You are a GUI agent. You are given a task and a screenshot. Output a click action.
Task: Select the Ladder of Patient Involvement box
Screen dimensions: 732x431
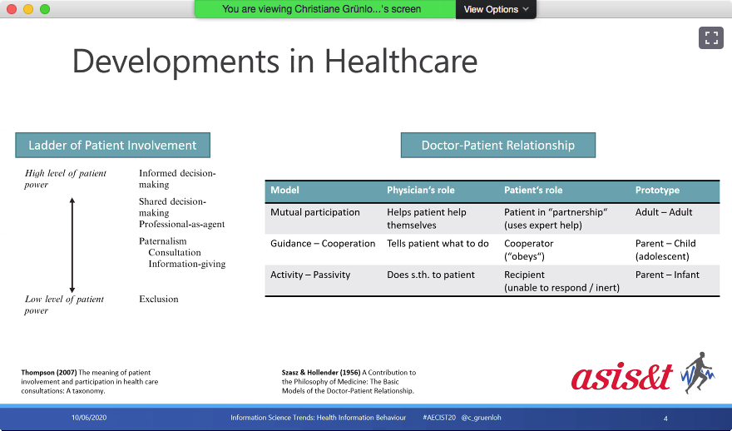click(x=112, y=145)
